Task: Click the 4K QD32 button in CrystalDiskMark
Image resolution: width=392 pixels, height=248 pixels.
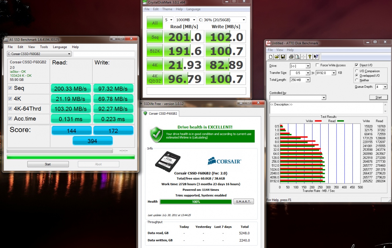Action: [x=155, y=78]
